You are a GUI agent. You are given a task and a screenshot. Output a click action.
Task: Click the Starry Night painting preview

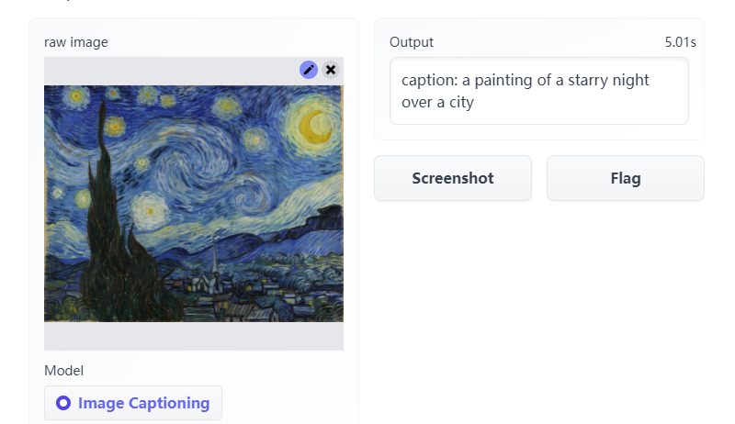194,204
